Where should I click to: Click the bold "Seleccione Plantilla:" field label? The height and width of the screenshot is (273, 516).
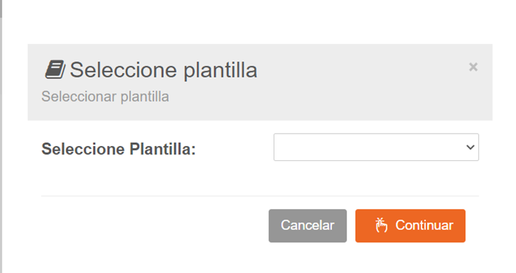pos(118,149)
